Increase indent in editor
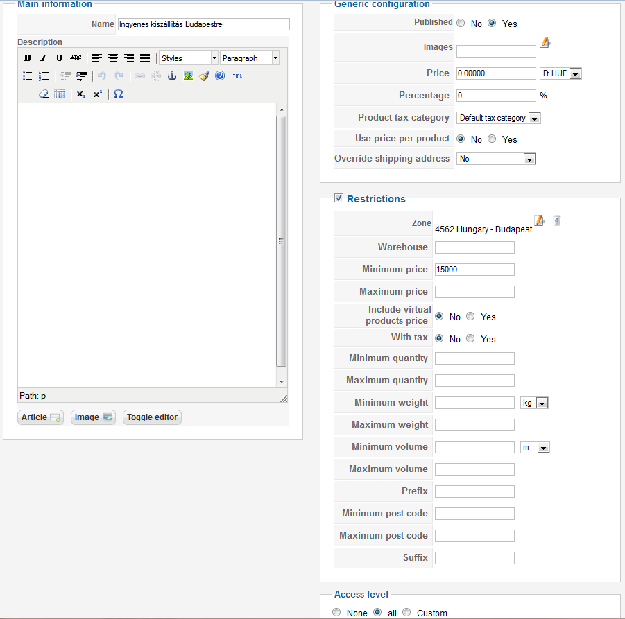This screenshot has height=619, width=625. pyautogui.click(x=81, y=76)
